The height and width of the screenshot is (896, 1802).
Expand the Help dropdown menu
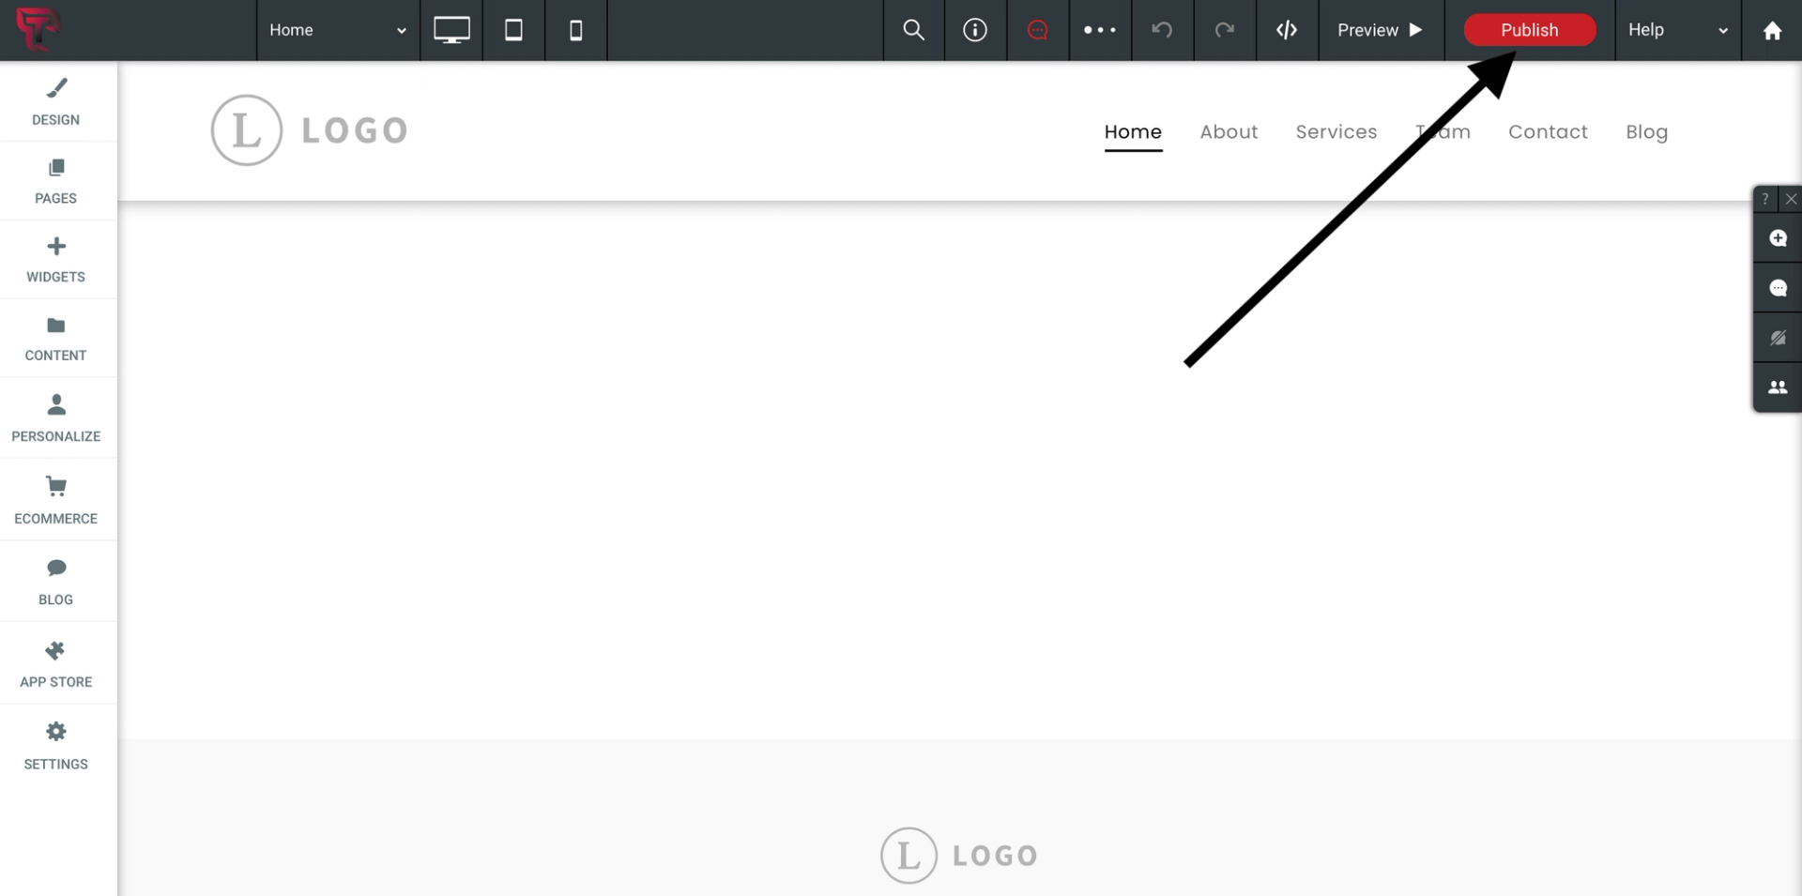point(1678,30)
